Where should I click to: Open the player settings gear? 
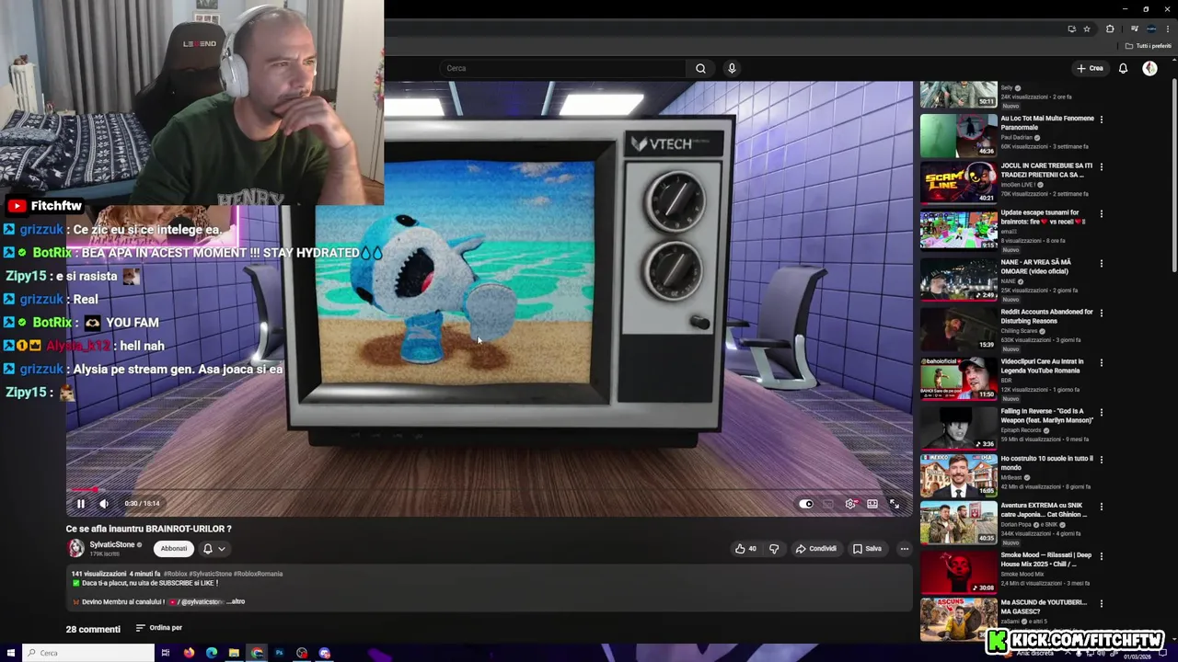coord(850,504)
